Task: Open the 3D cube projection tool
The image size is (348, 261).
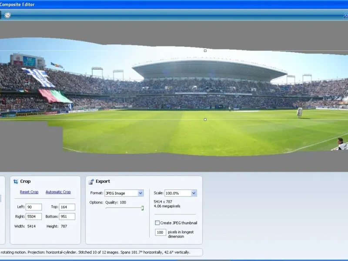Action: click(7, 15)
